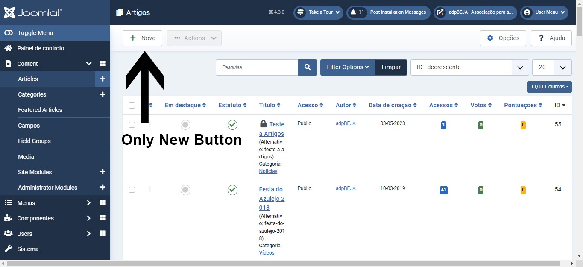Click the search magnifier button
The height and width of the screenshot is (267, 583).
coord(308,67)
